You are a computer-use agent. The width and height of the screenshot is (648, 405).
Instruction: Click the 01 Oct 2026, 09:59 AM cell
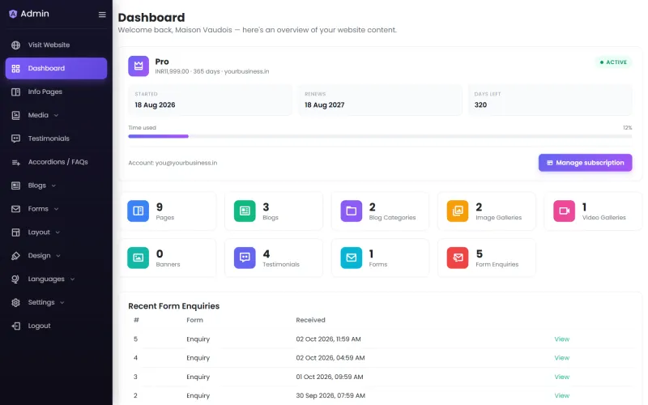pos(330,377)
